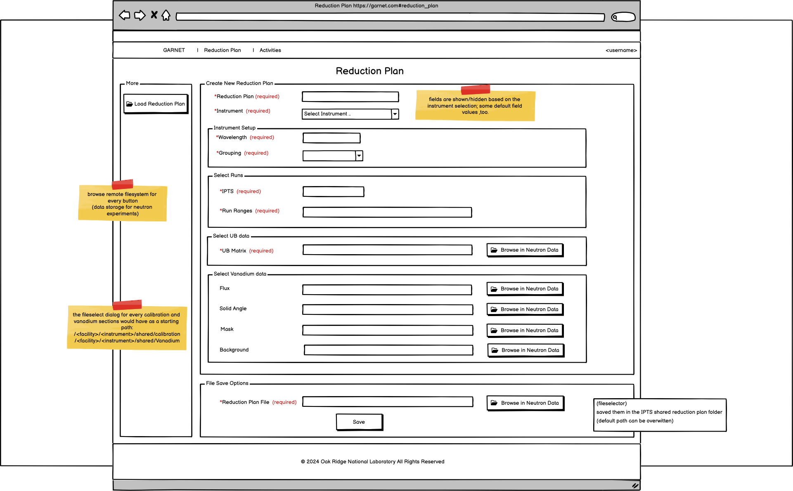Click the folder icon on Background browse button
This screenshot has height=491, width=793.
(495, 350)
